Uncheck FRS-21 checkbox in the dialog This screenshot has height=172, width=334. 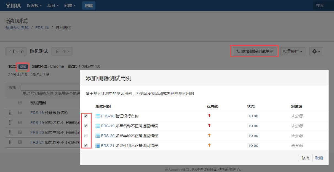86,145
